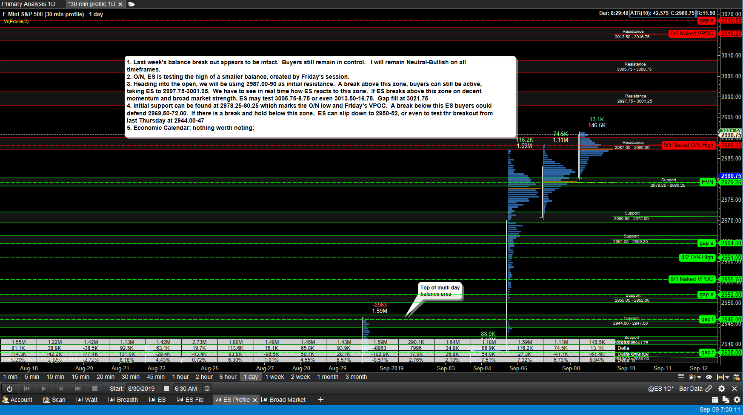Close the 30 min profile 1D tab
The width and height of the screenshot is (743, 415).
pyautogui.click(x=120, y=4)
